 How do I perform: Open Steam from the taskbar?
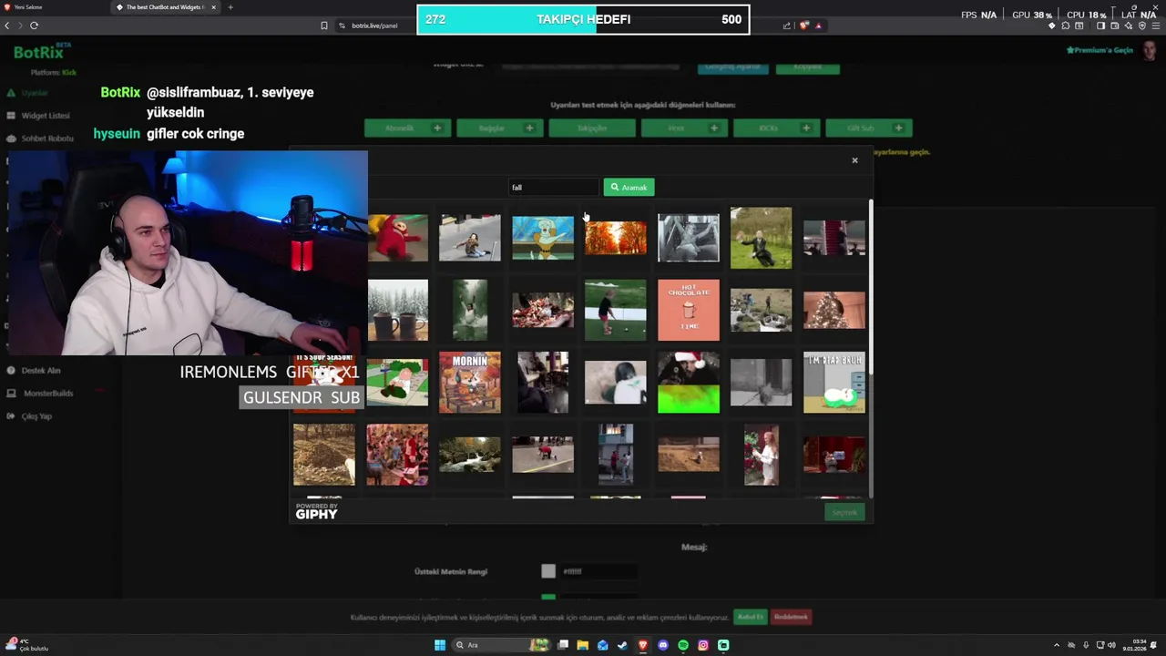tap(622, 645)
